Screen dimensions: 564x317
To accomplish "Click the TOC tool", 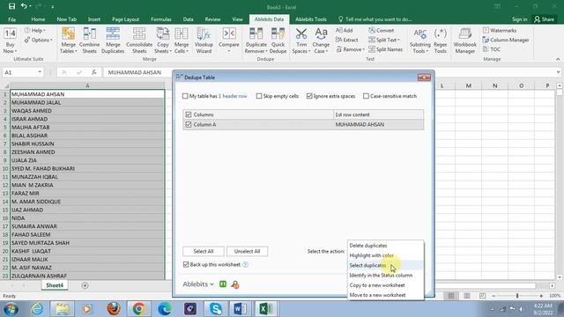I will (492, 49).
